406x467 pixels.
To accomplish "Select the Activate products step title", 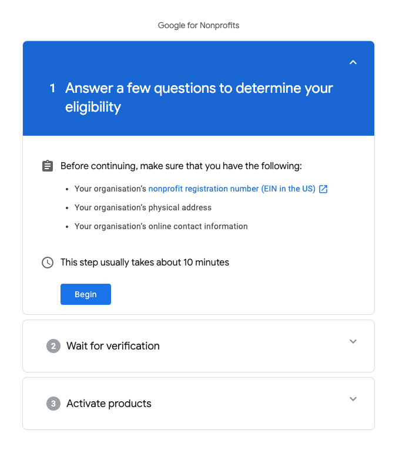I will [x=109, y=404].
